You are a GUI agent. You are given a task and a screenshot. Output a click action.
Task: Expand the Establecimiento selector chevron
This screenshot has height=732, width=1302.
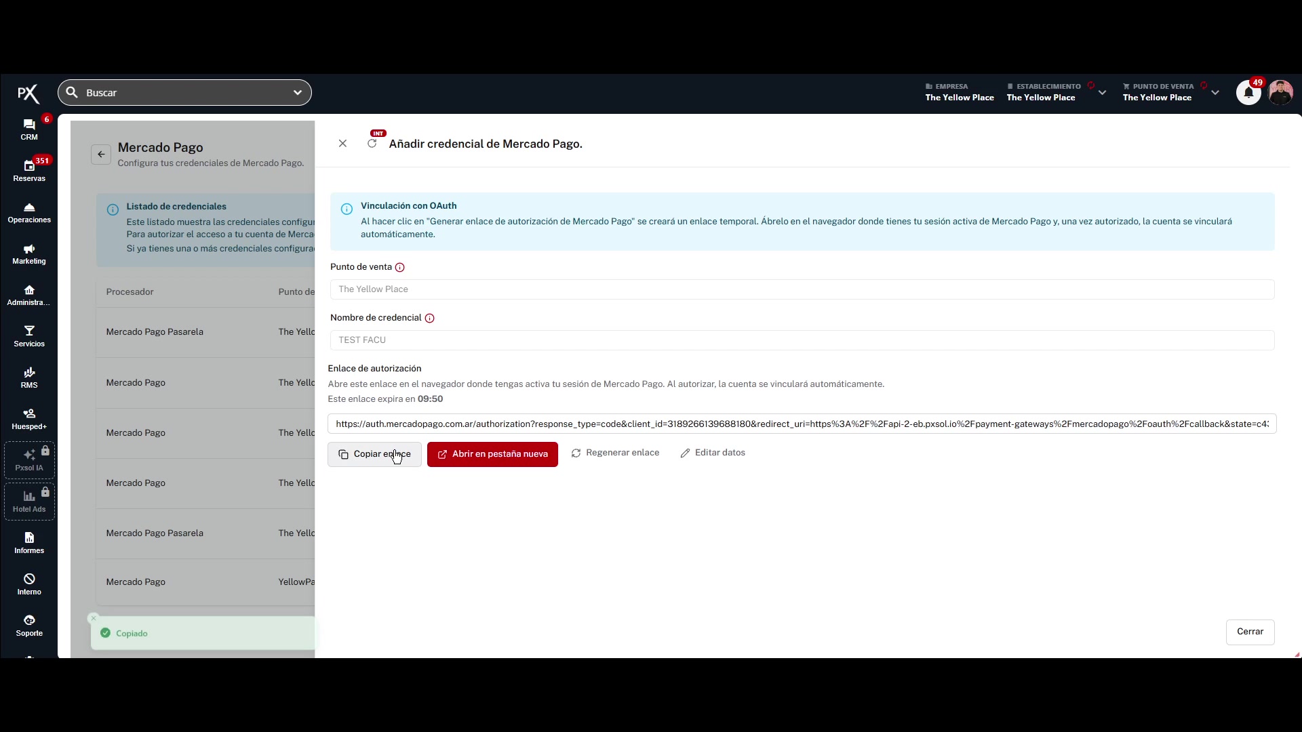[1103, 93]
